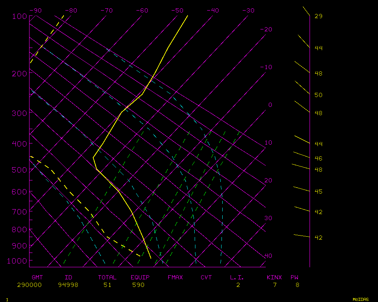The image size is (378, 302).
Task: Click the FMAX header label
Action: point(175,277)
